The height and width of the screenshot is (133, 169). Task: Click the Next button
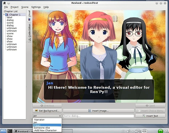[150, 105]
